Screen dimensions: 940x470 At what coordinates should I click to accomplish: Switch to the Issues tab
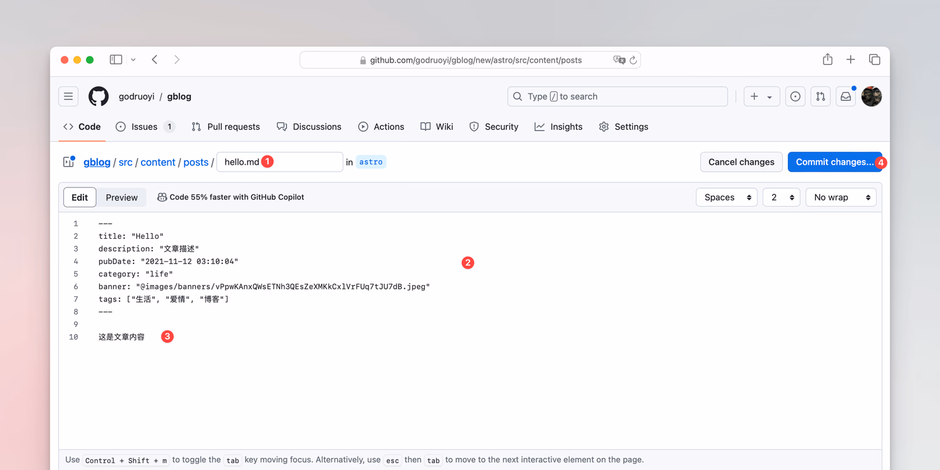pos(145,127)
